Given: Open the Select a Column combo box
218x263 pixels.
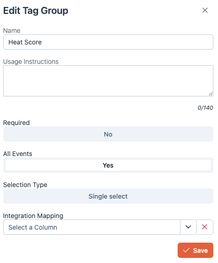Looking at the screenshot, I should click(92, 227).
